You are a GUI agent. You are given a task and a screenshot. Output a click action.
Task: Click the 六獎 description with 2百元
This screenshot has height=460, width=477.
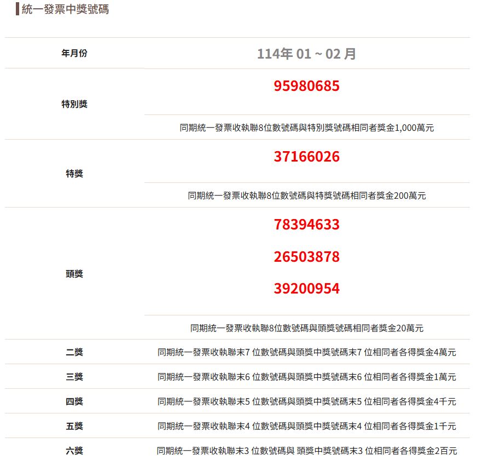[x=306, y=451]
